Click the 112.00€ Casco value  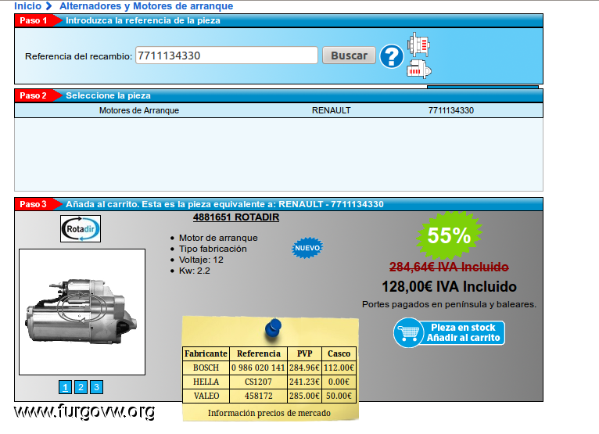click(x=339, y=368)
